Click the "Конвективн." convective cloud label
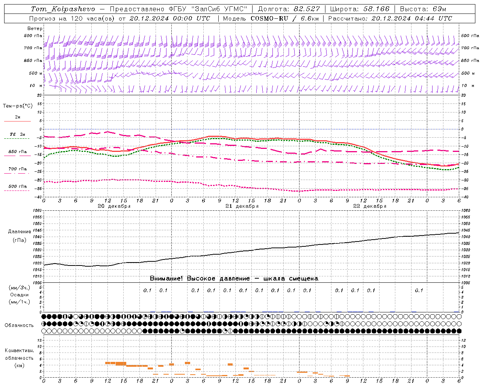Image resolution: width=481 pixels, height=384 pixels. (19, 351)
